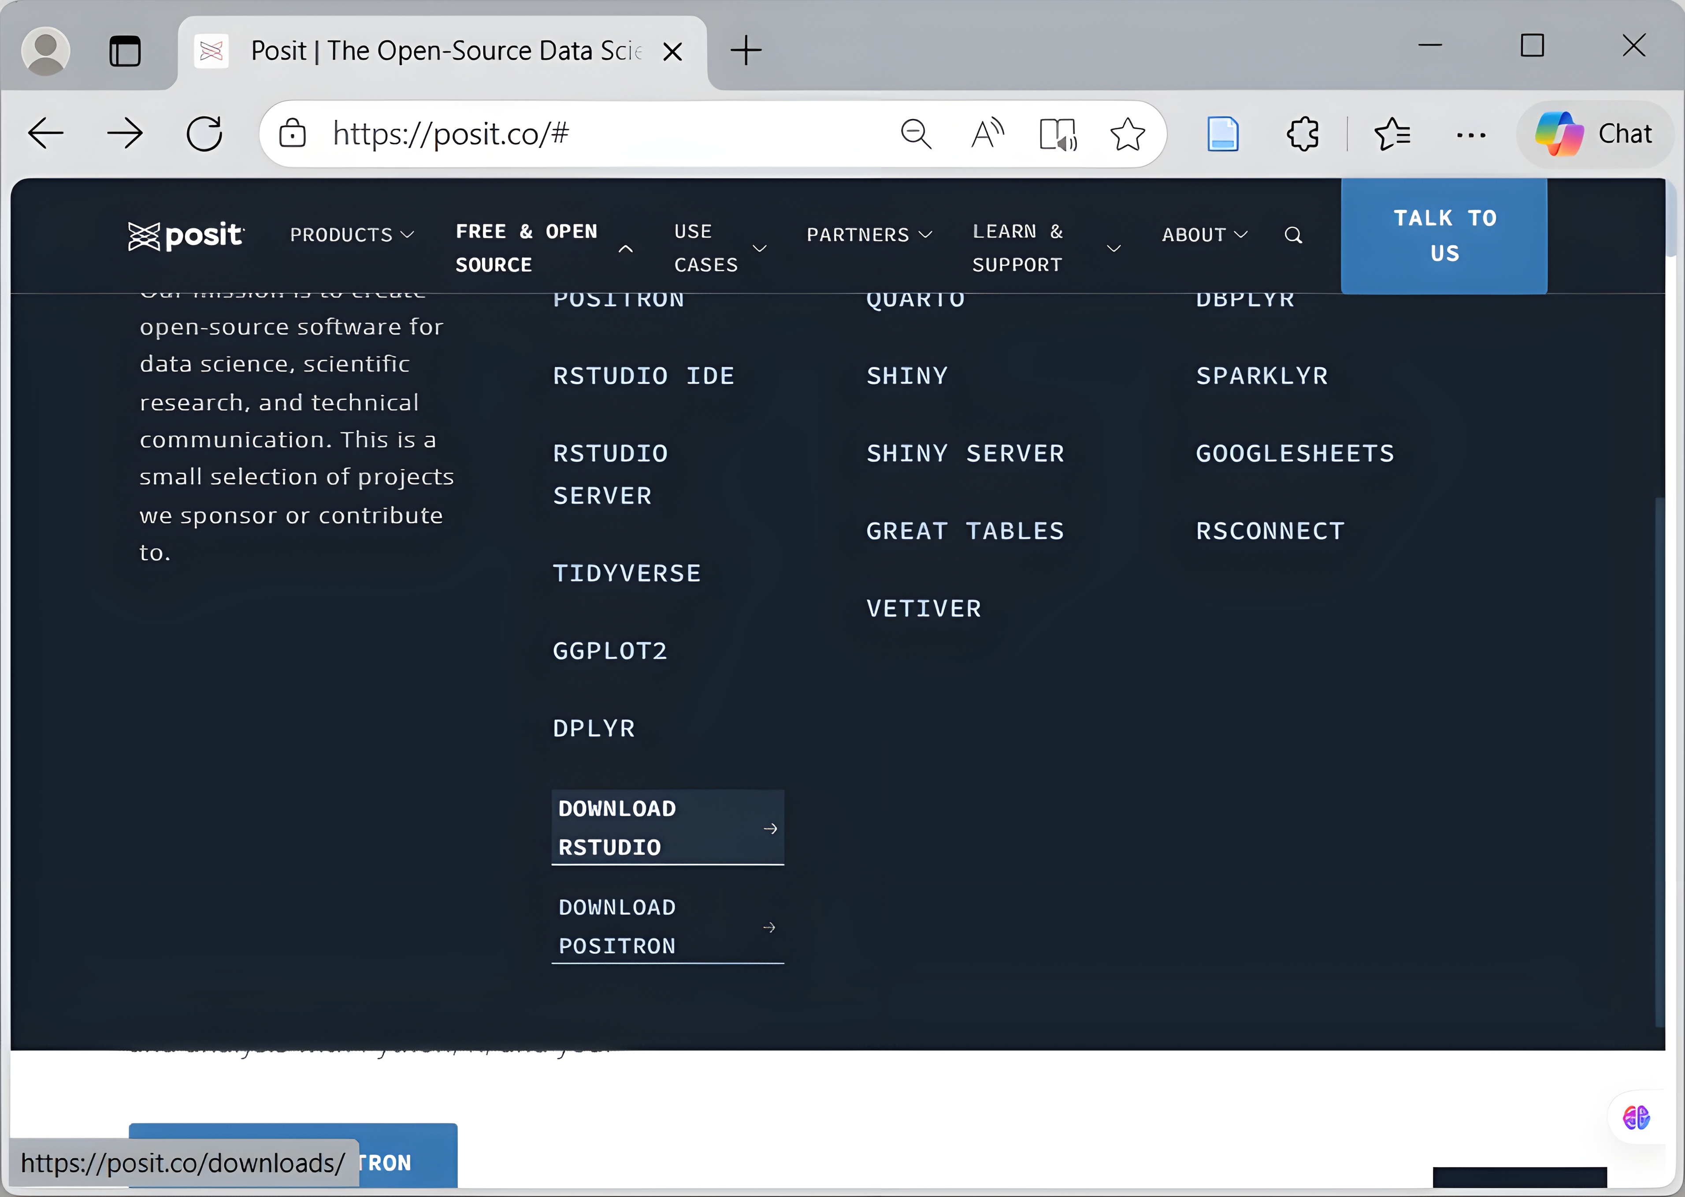The width and height of the screenshot is (1685, 1197).
Task: Open the Favorites list toolbar icon
Action: pos(1392,134)
